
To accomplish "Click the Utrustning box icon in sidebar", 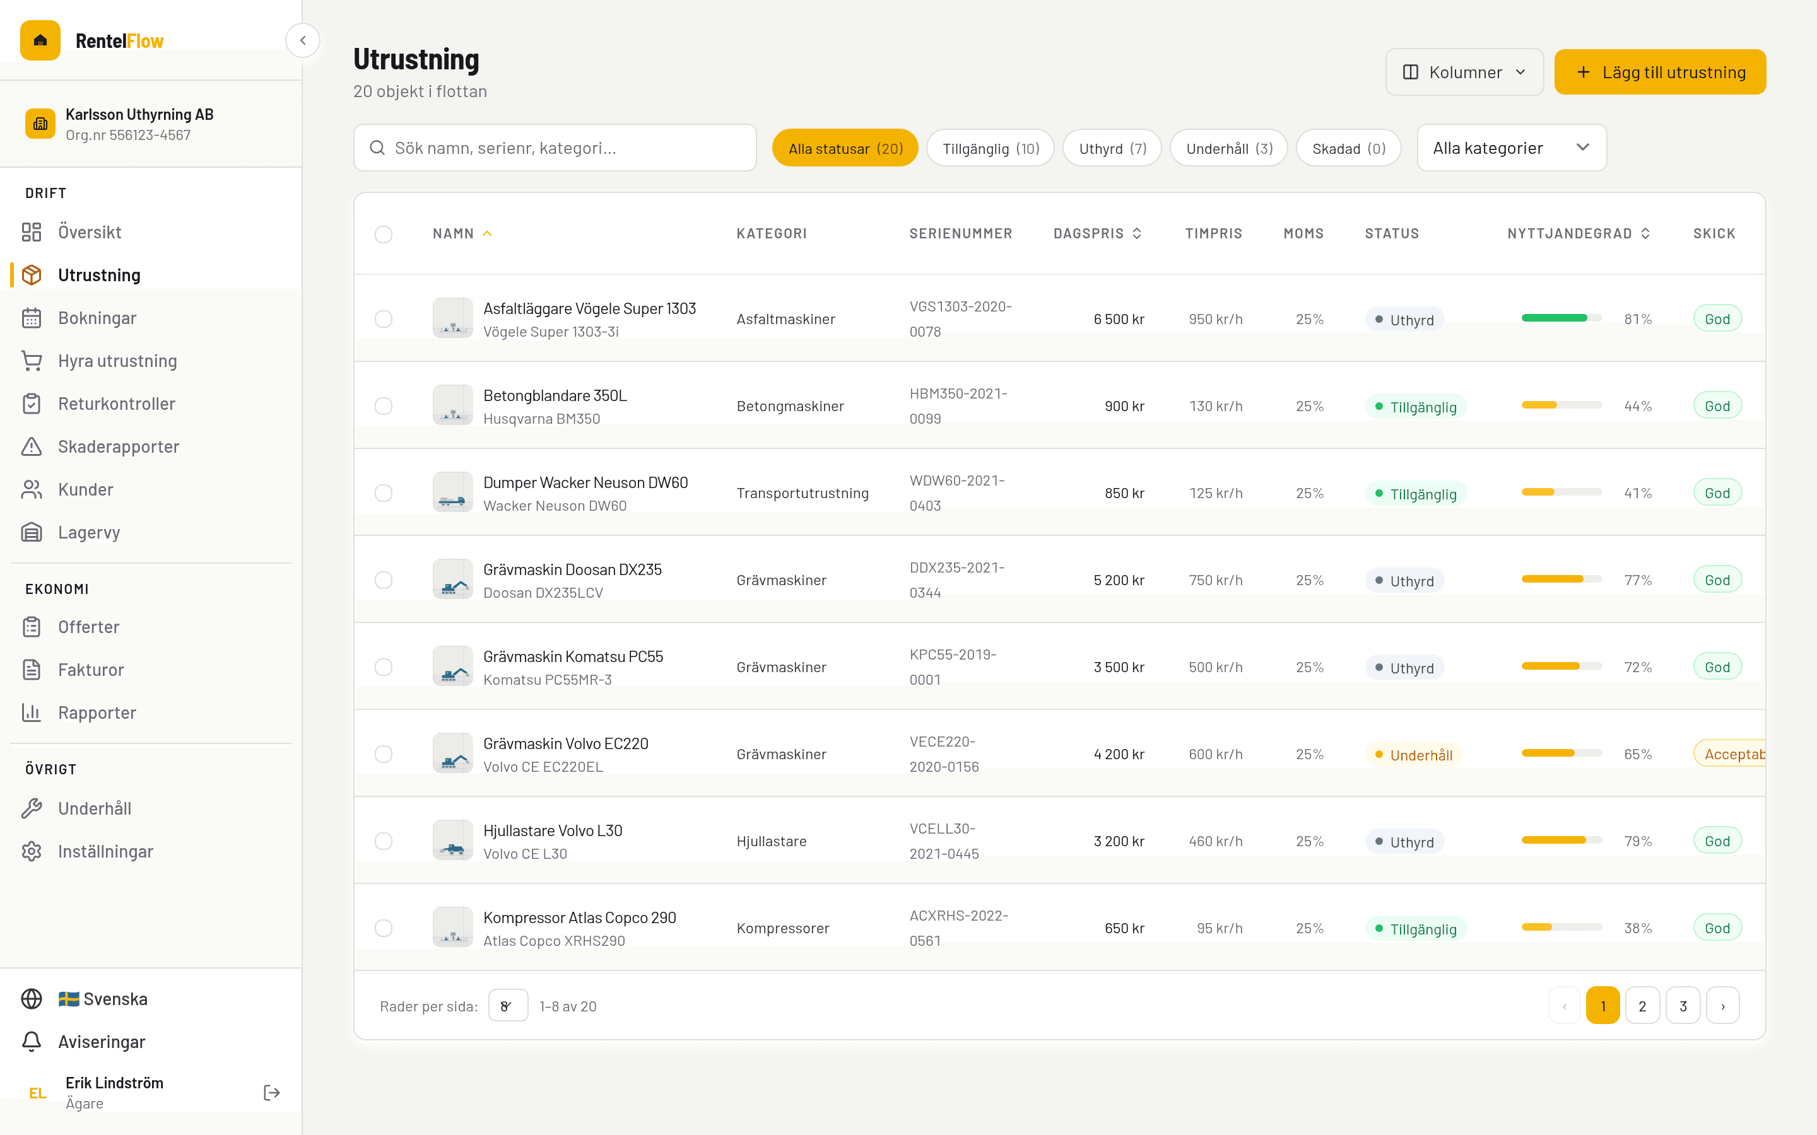I will click(x=32, y=275).
